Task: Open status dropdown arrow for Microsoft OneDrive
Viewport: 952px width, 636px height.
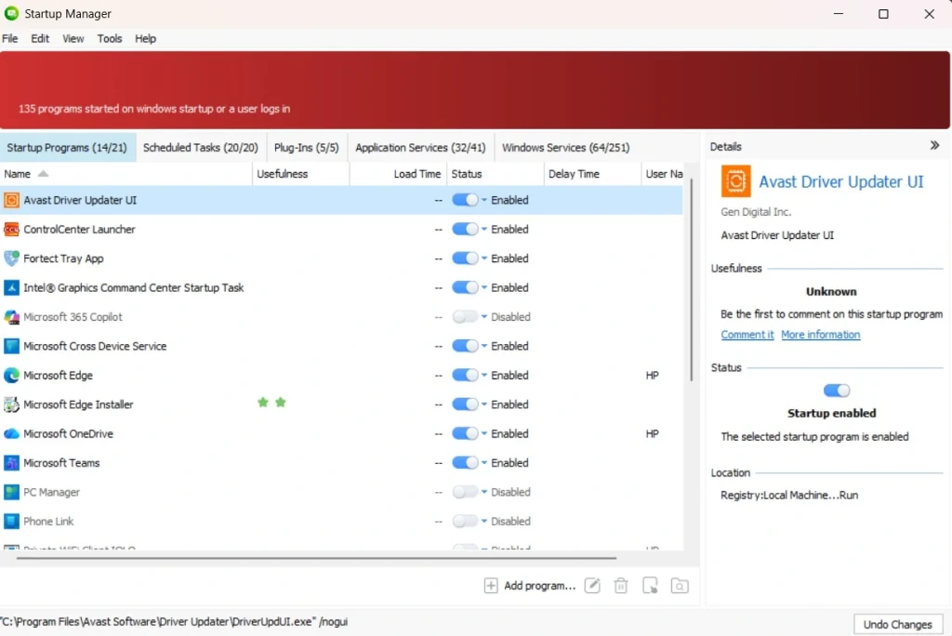Action: coord(483,433)
